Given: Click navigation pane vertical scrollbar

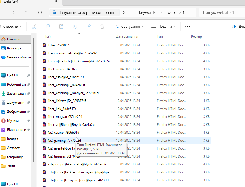Looking at the screenshot, I should pos(34,100).
